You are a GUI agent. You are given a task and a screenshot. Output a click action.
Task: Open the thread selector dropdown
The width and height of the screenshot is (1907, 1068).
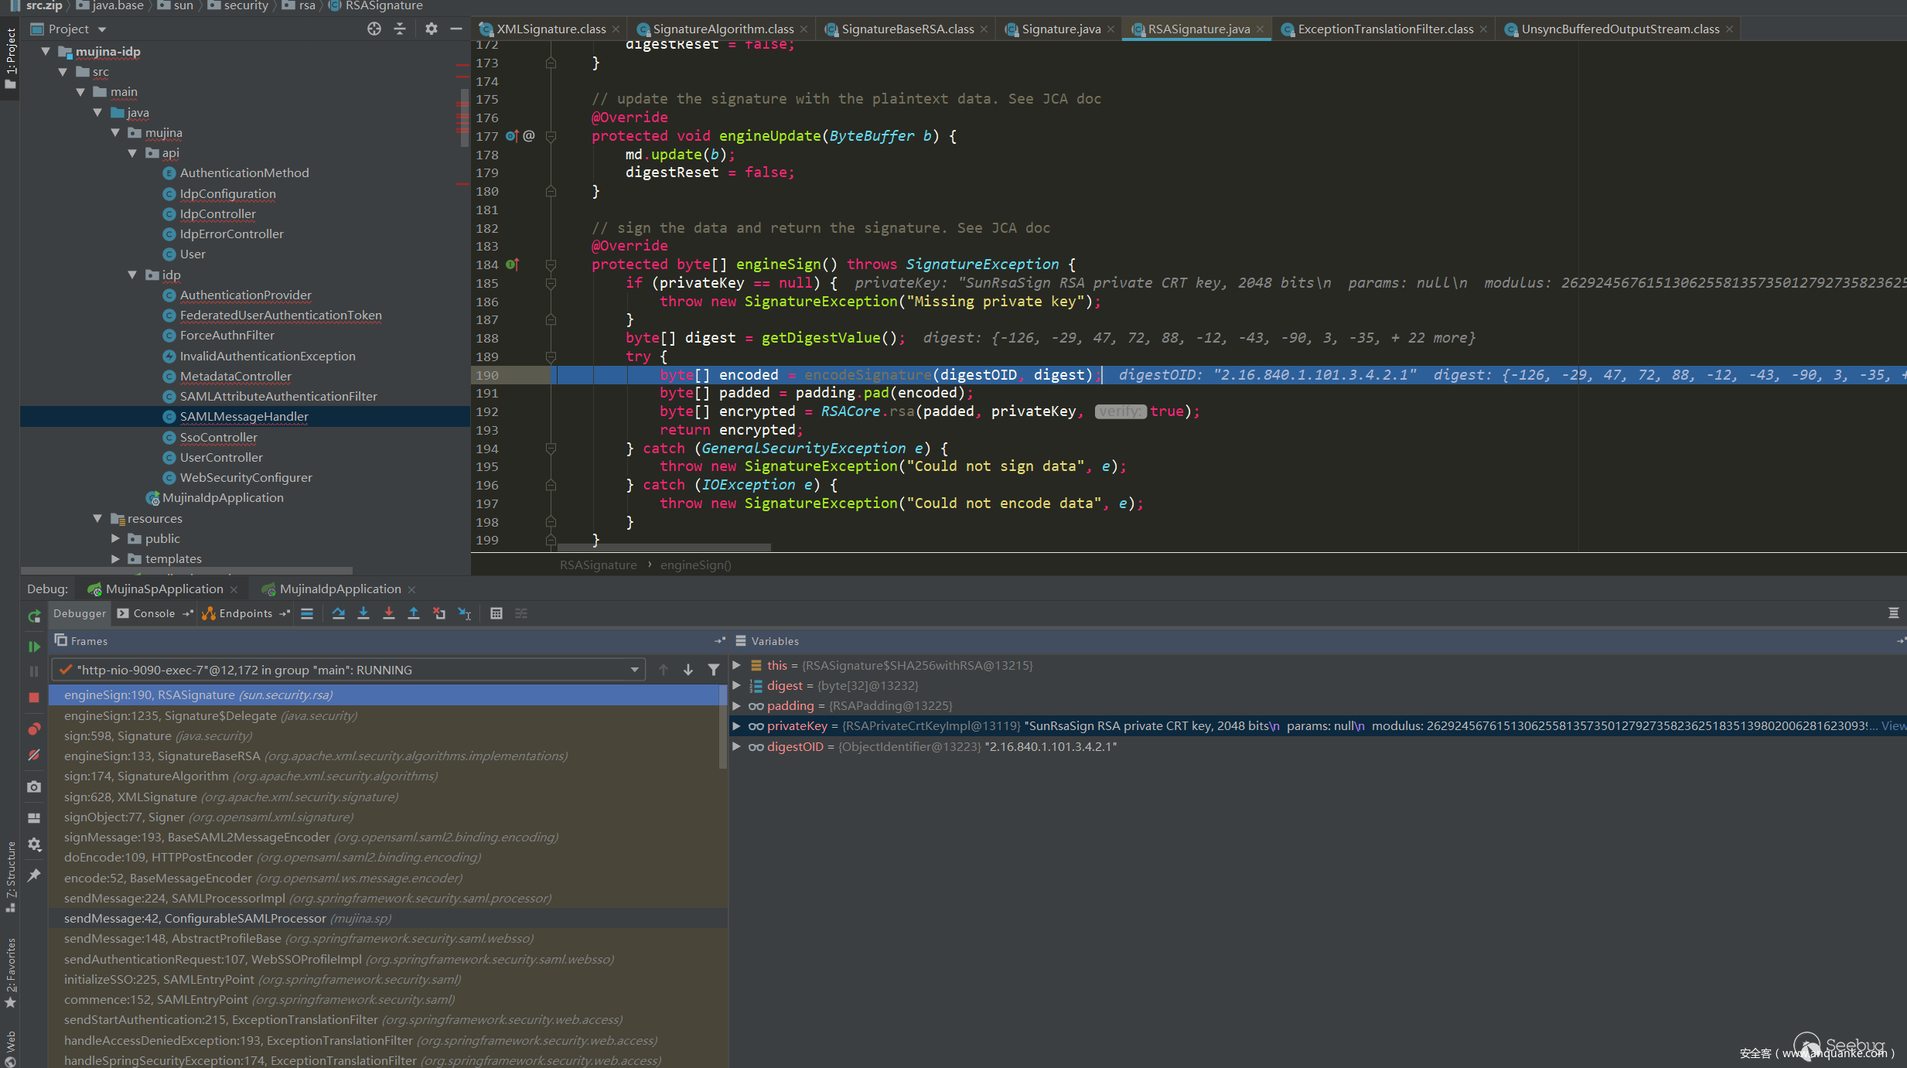point(634,670)
